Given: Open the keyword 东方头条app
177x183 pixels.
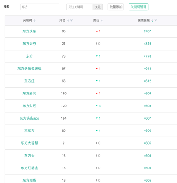Looking at the screenshot, I should point(29,118).
